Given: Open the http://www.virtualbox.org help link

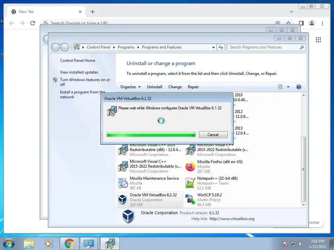Looking at the screenshot, I should tap(232, 219).
